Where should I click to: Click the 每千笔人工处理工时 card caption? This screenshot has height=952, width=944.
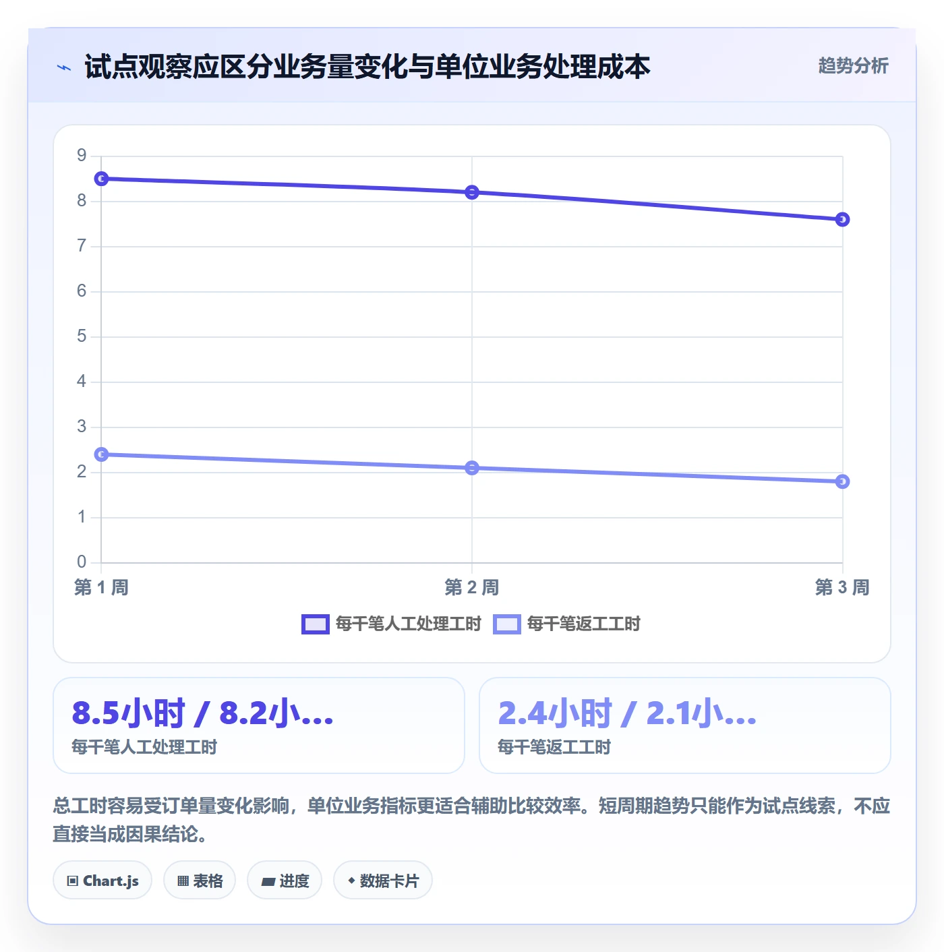(x=144, y=747)
